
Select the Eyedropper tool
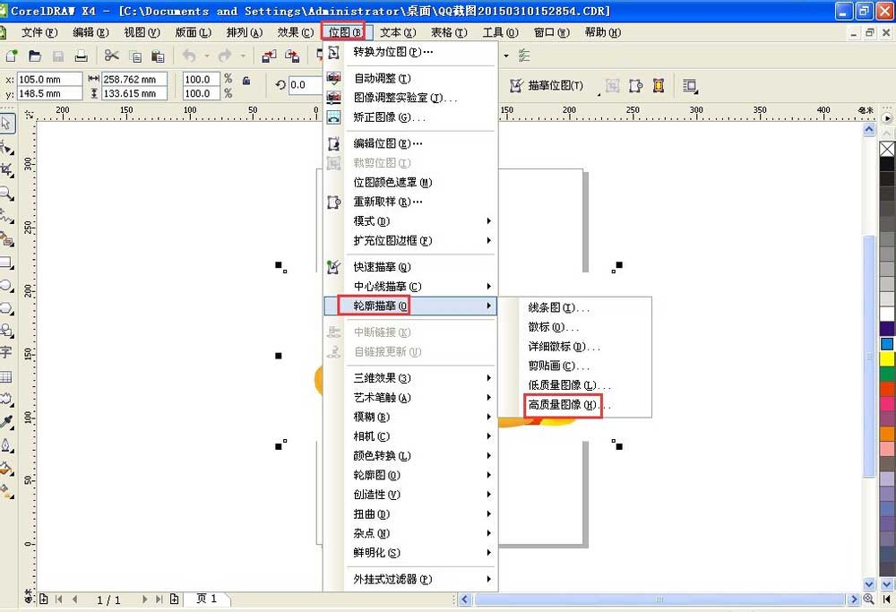click(x=7, y=422)
